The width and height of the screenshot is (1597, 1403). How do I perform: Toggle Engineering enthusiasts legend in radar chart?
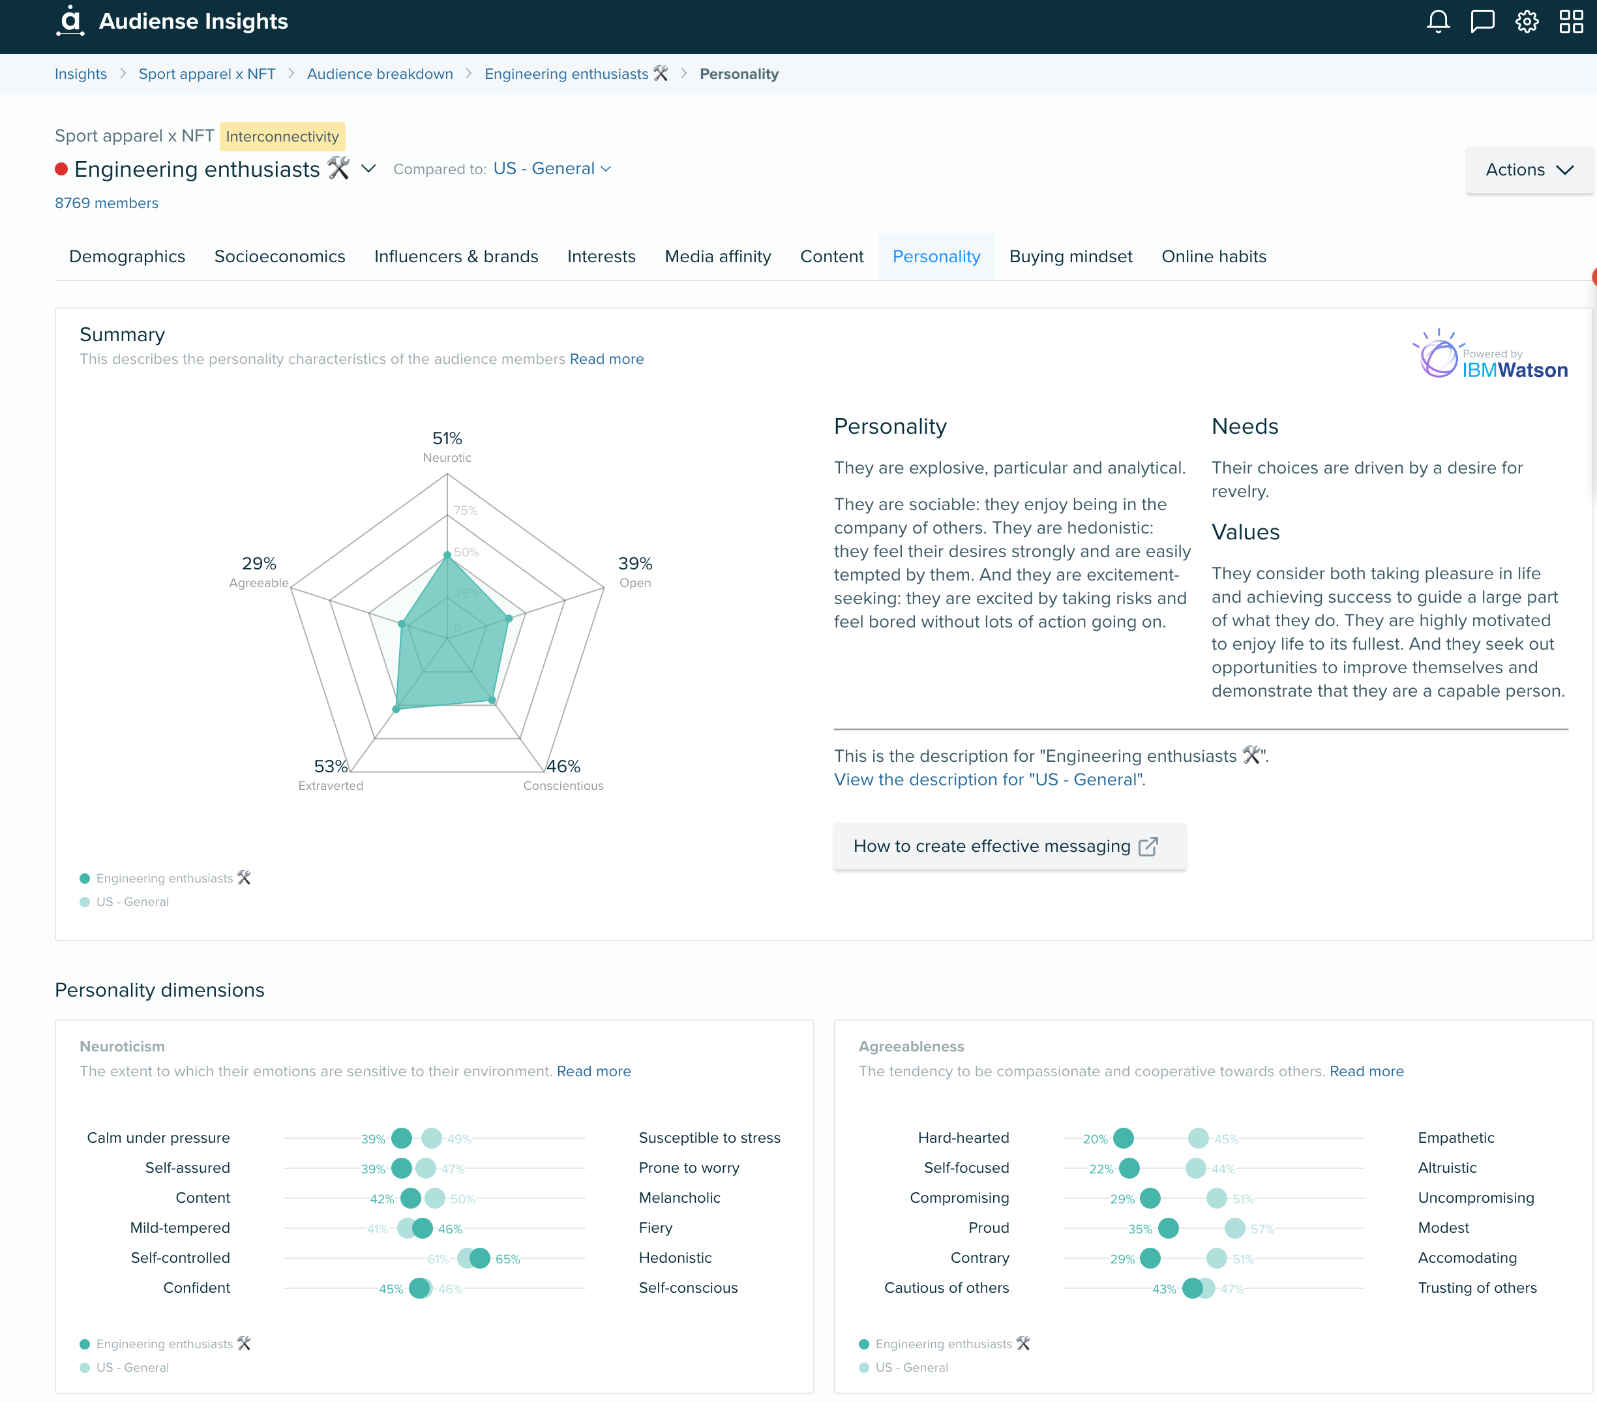[164, 879]
